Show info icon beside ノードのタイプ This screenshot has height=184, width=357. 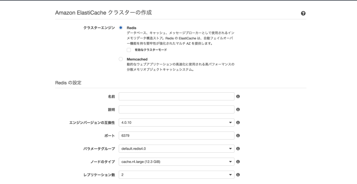(238, 162)
